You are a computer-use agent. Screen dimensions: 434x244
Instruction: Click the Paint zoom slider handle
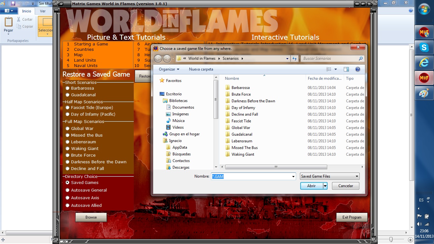coord(391,240)
